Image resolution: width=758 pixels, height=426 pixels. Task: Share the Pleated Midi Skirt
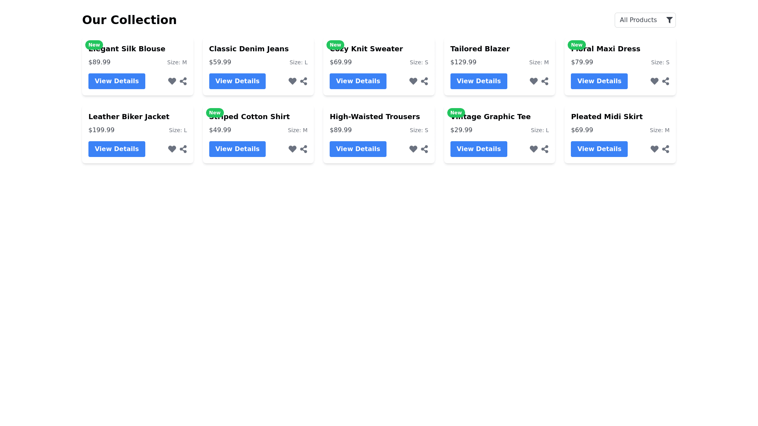[x=666, y=149]
